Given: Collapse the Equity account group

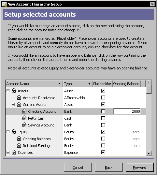Looking at the screenshot, I should coord(8,132).
